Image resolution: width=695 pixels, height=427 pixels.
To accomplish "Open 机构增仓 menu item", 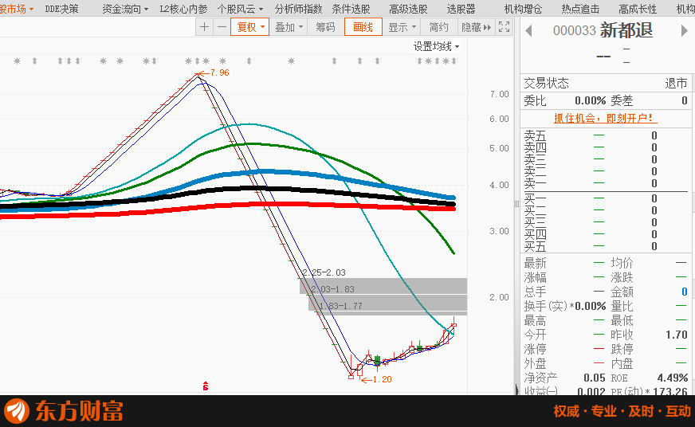I will click(523, 9).
